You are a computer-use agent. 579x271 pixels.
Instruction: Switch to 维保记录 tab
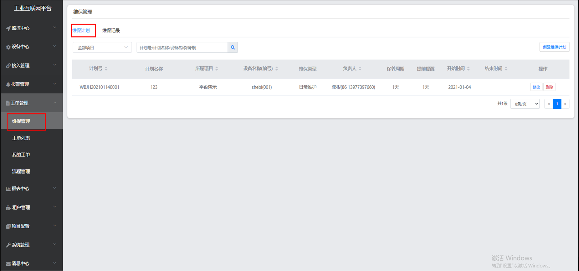pyautogui.click(x=111, y=31)
